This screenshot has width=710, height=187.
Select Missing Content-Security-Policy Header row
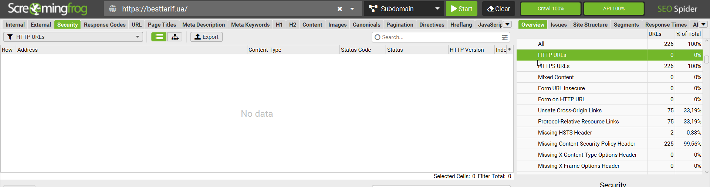pos(609,144)
